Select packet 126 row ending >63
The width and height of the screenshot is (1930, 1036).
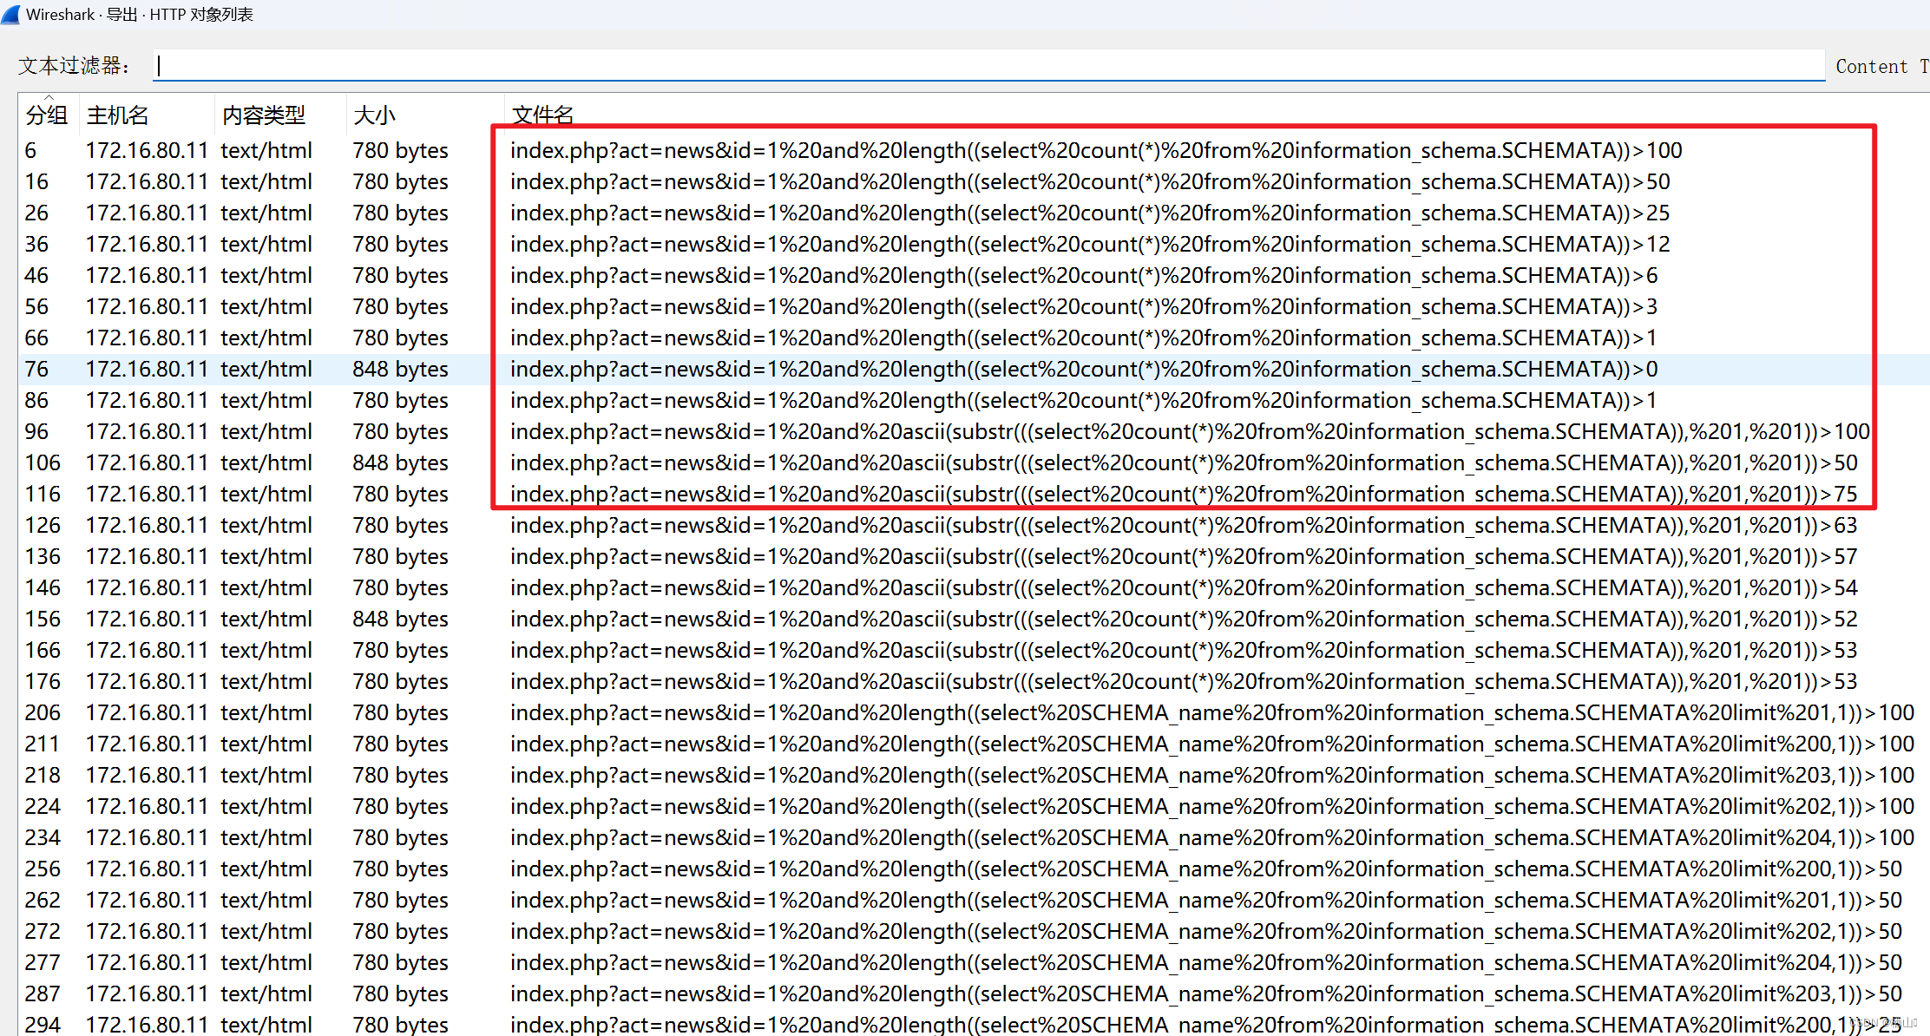tap(974, 525)
